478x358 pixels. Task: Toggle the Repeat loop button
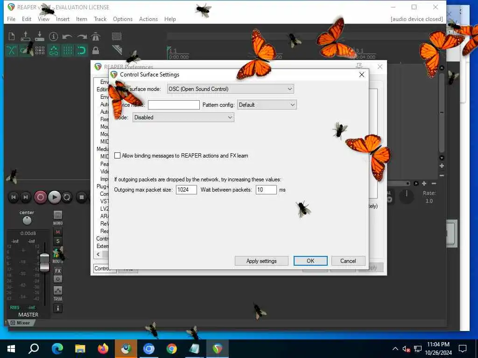(67, 197)
